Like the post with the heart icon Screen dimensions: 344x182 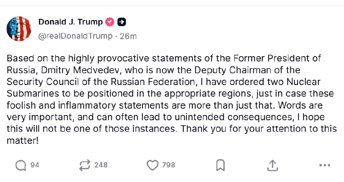(153, 165)
